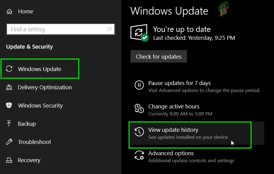The image size is (274, 174).
Task: Click 'Visit Advanced options to change the pause period'
Action: (204, 90)
